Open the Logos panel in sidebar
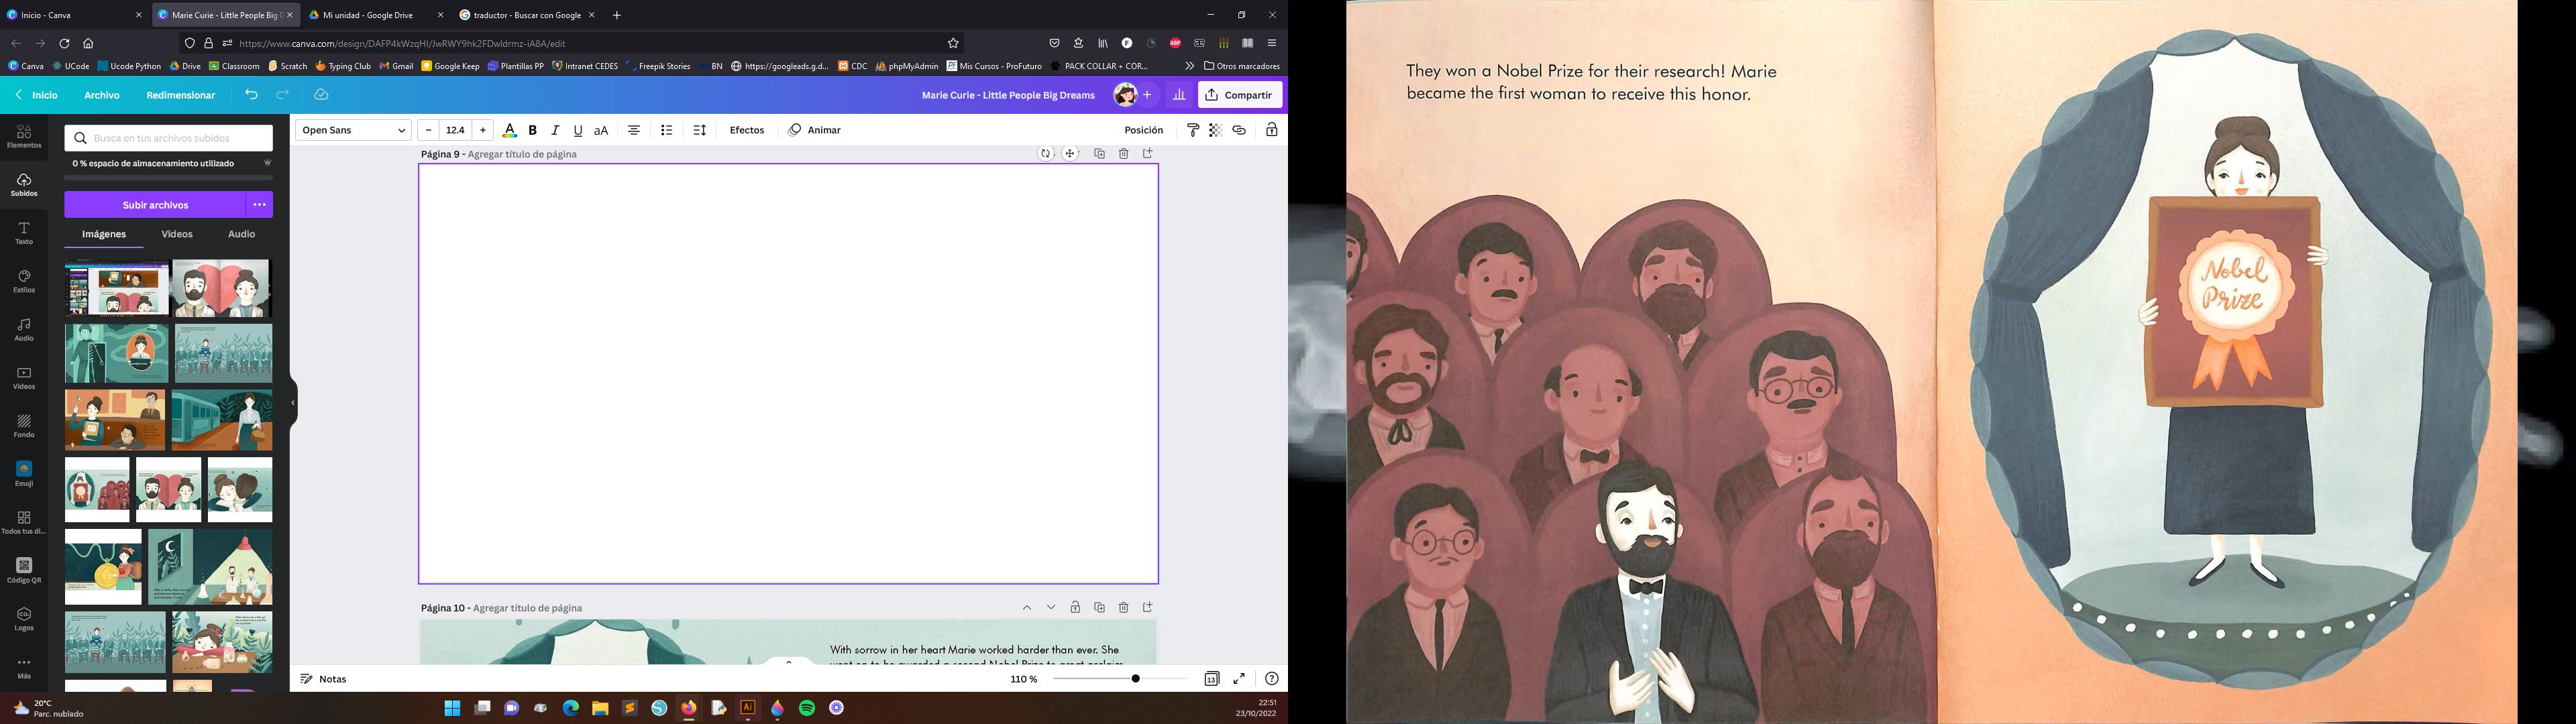Viewport: 2576px width, 724px height. (x=24, y=619)
